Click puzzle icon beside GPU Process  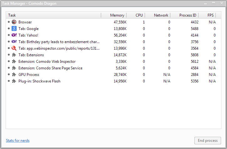(x=14, y=74)
